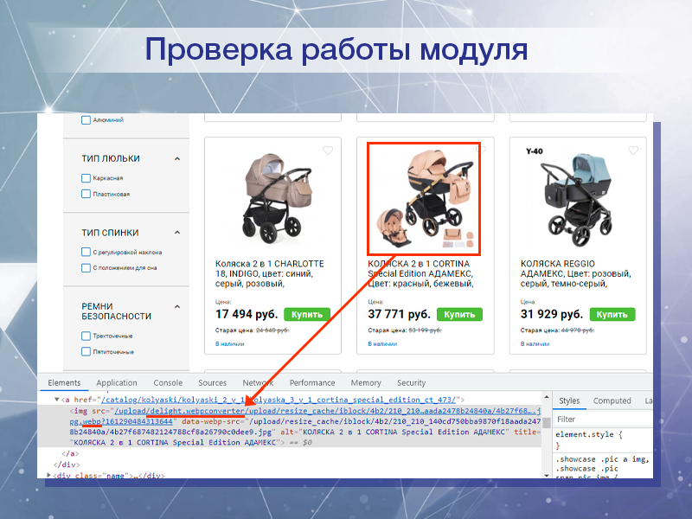The image size is (692, 519).
Task: Open the Application panel
Action: 116,382
